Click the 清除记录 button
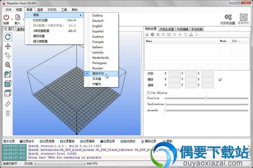 (148, 142)
